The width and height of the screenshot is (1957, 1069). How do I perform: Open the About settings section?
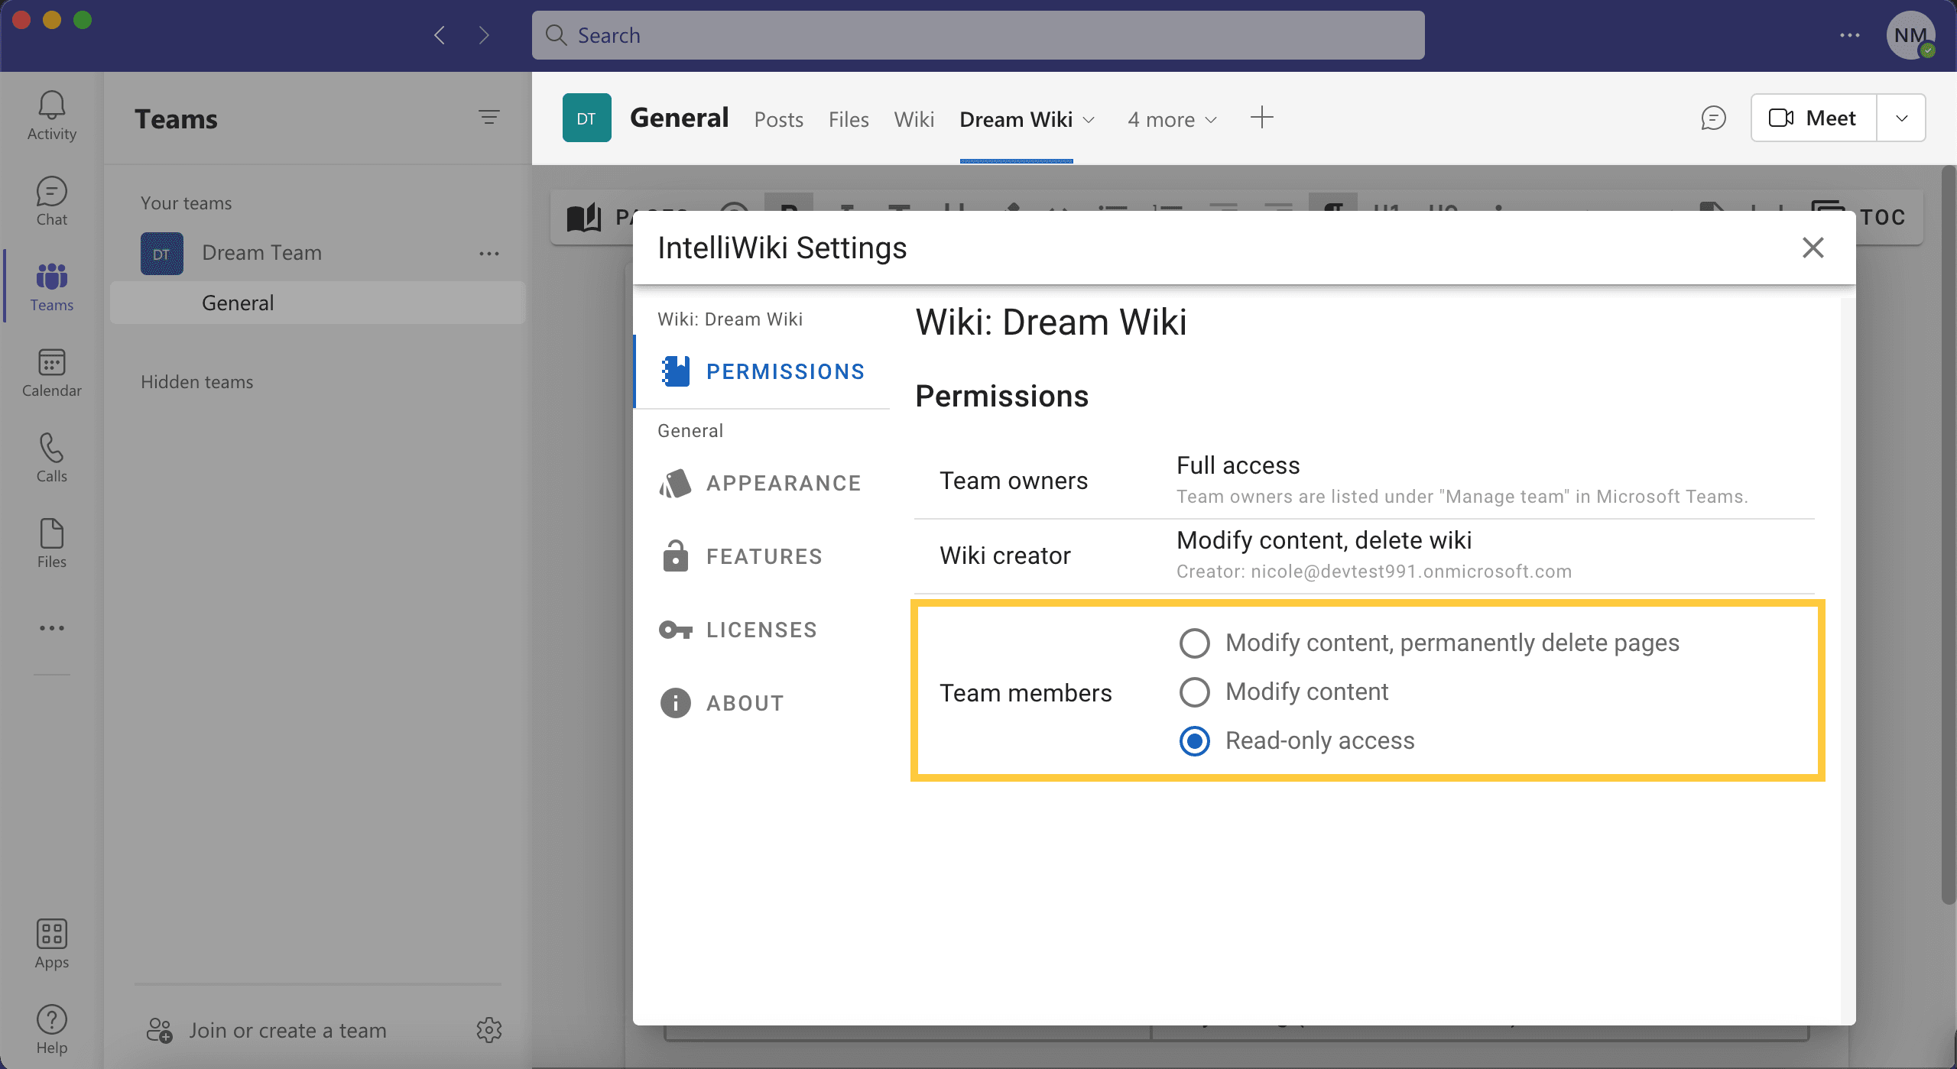763,703
